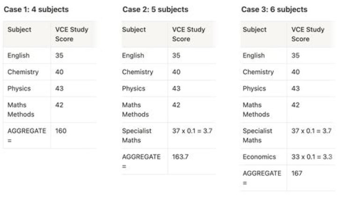The height and width of the screenshot is (197, 337).
Task: Select Maths Methods cell in Case 3
Action: [x=256, y=109]
